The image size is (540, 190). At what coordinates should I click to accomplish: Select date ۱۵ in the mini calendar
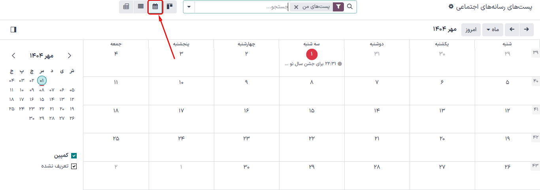pos(42,99)
